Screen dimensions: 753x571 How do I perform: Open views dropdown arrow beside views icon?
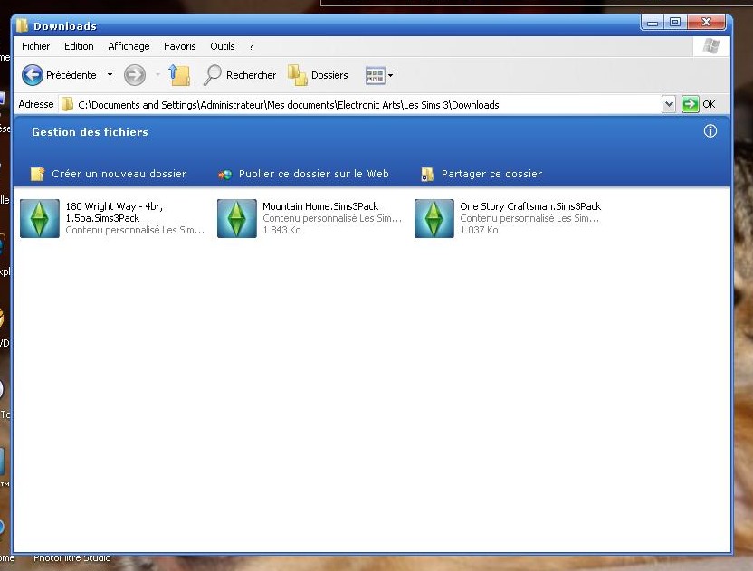390,75
